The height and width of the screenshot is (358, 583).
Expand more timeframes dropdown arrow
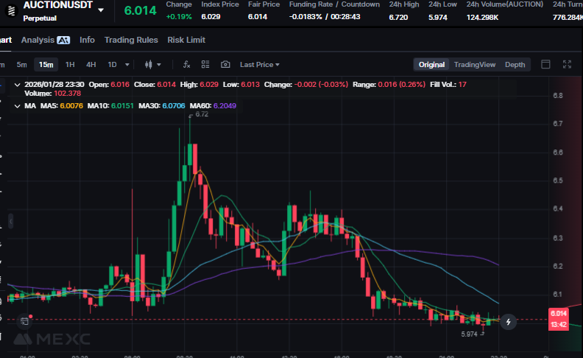(x=127, y=65)
